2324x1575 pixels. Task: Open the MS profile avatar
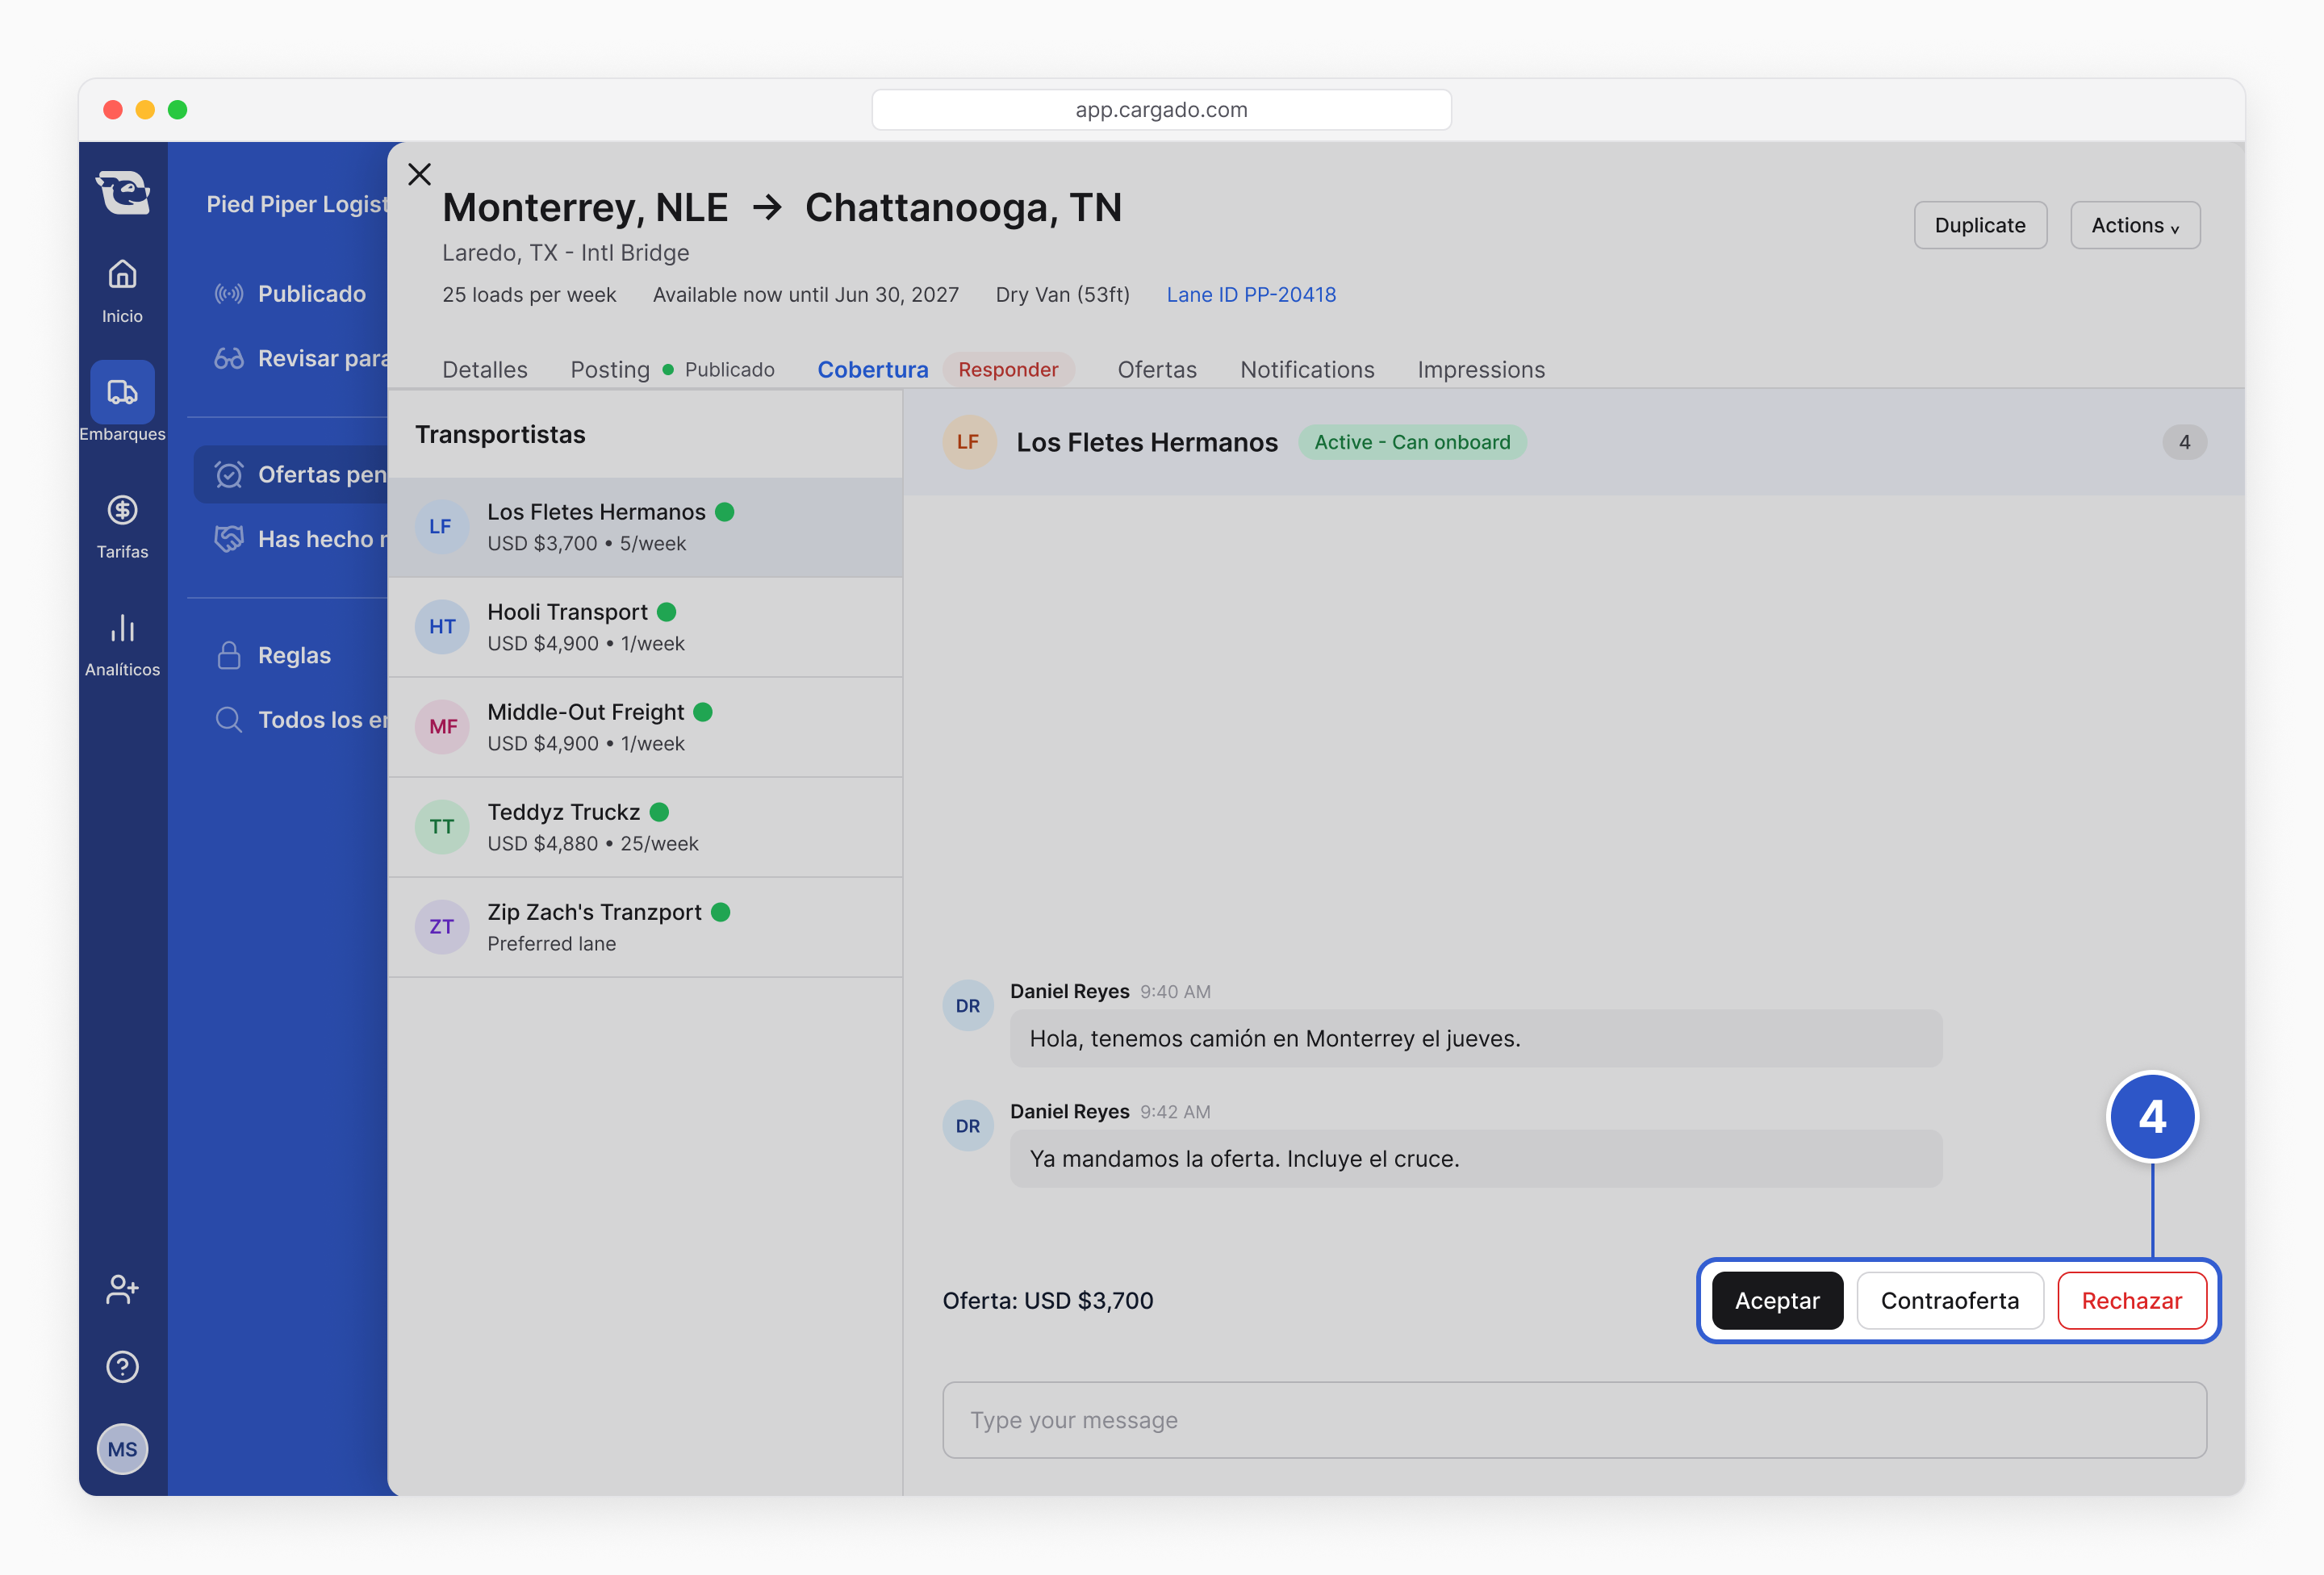[122, 1449]
